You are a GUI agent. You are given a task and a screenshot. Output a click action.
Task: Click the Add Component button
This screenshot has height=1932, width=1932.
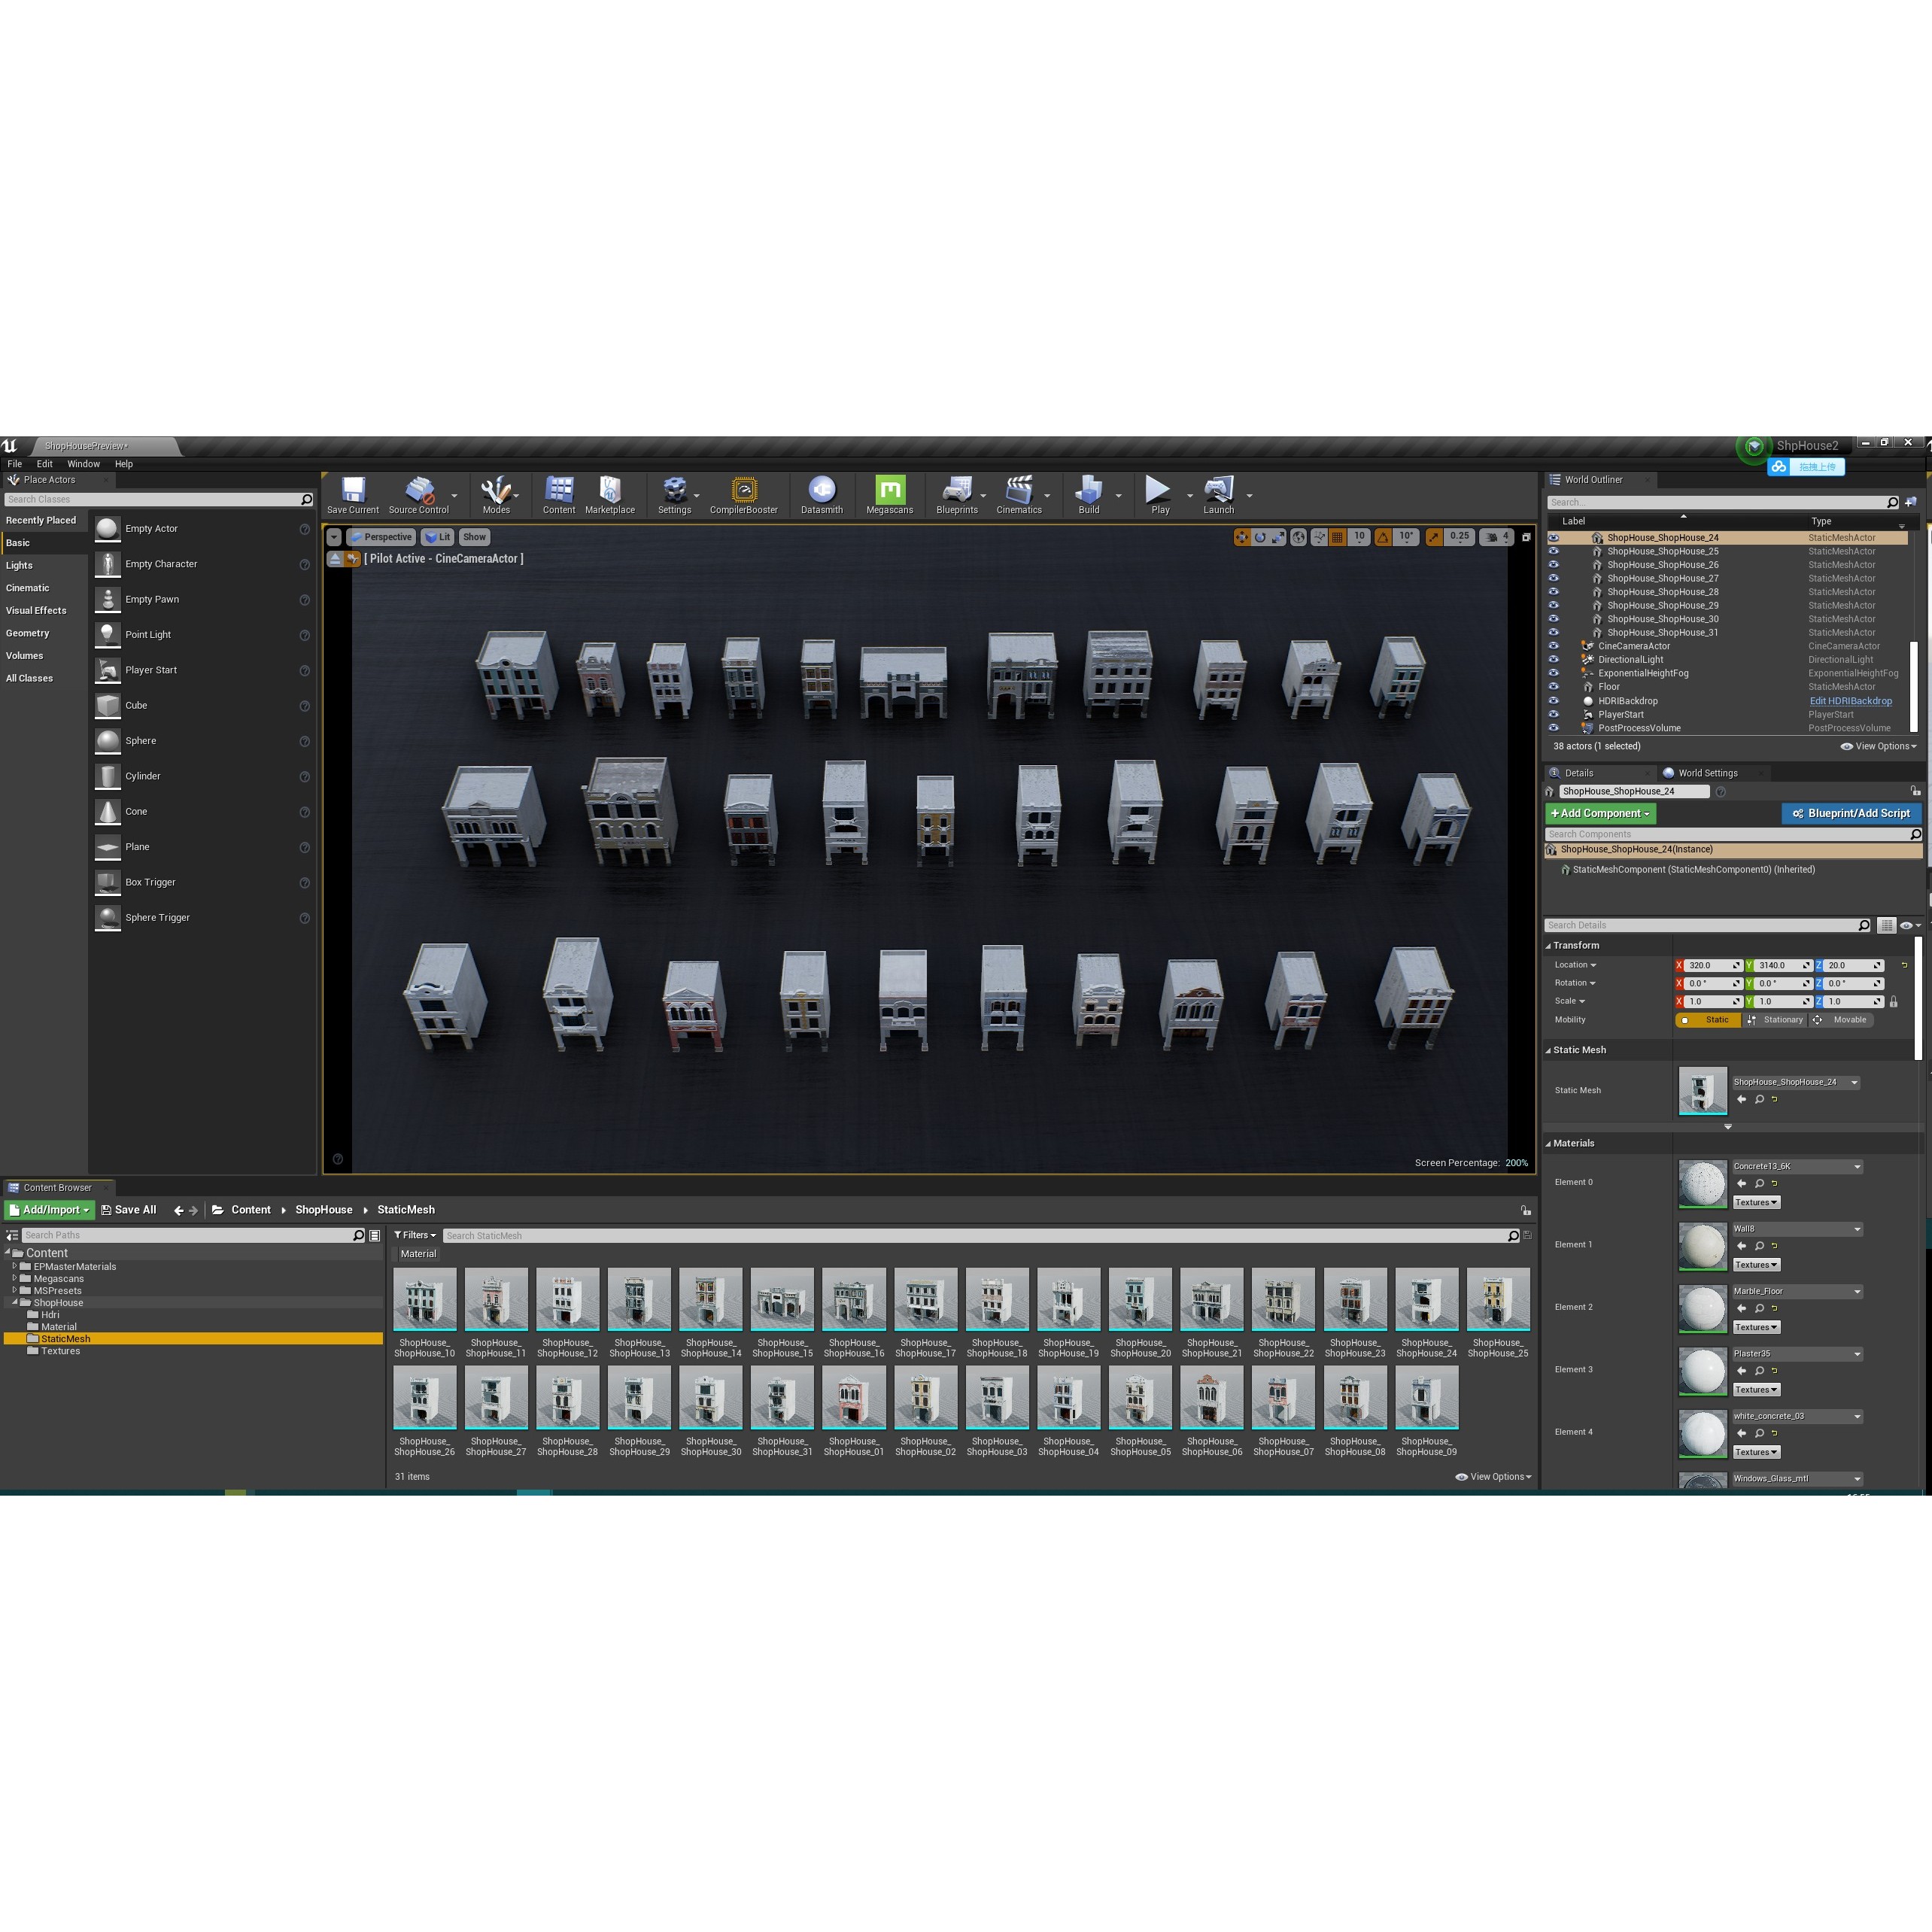point(1600,814)
